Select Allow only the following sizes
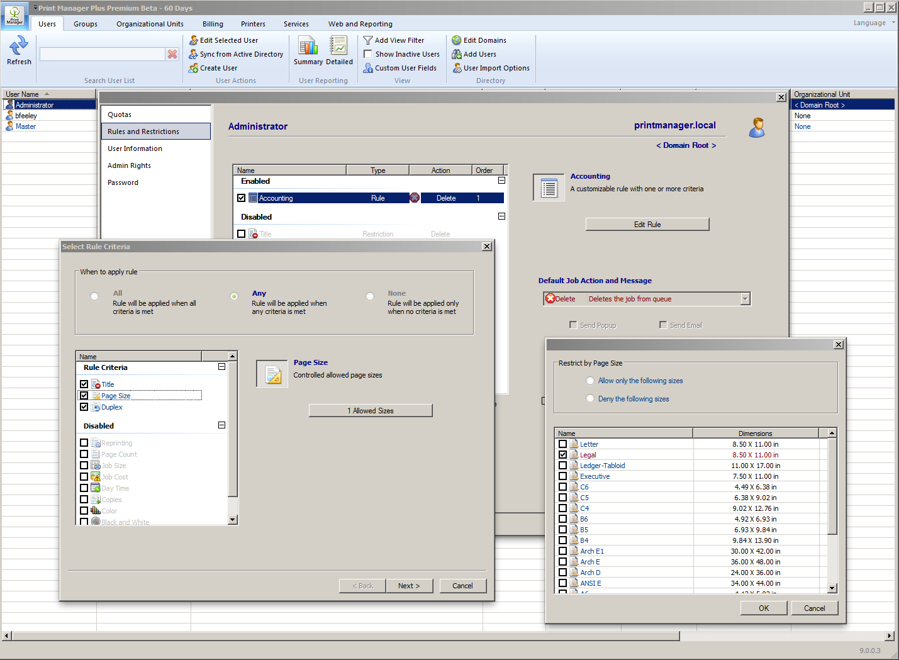The image size is (899, 660). (x=590, y=381)
